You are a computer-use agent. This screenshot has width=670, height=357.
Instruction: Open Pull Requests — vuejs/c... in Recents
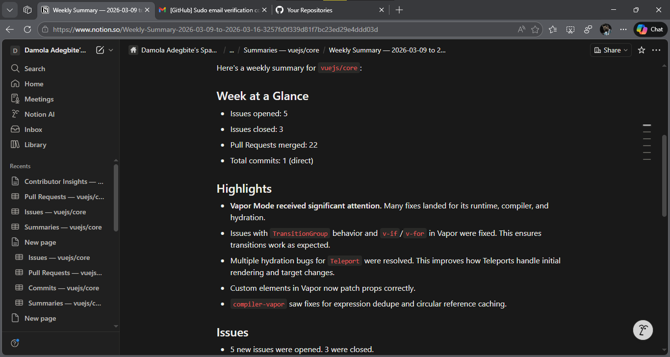point(59,197)
